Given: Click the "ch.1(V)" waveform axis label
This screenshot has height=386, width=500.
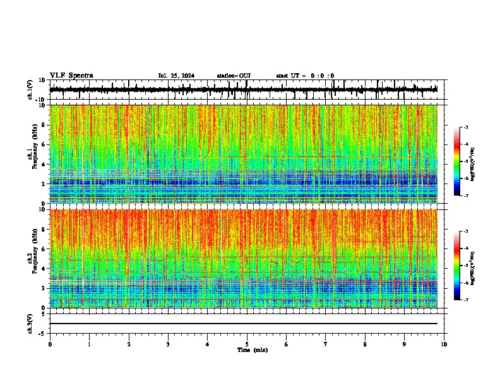Looking at the screenshot, I should (30, 90).
